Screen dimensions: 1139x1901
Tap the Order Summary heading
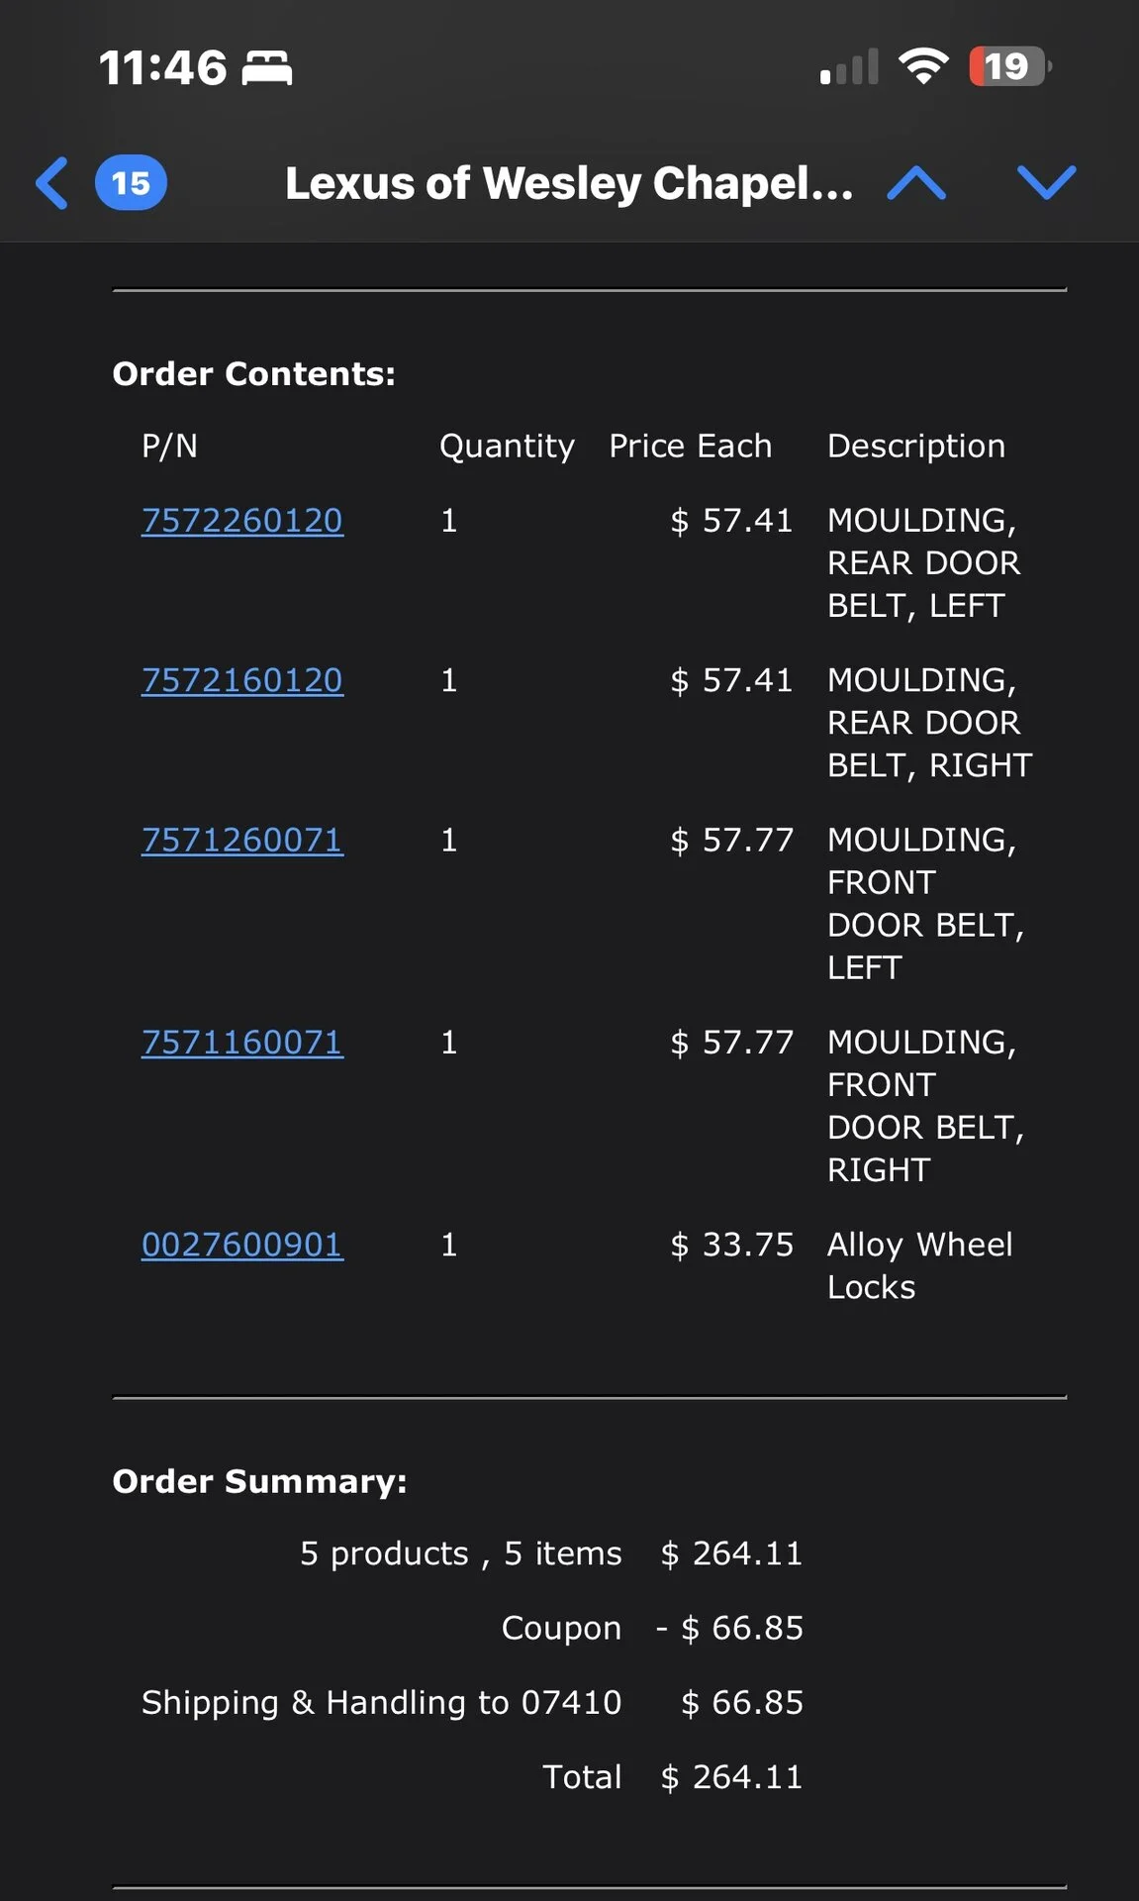click(x=259, y=1481)
